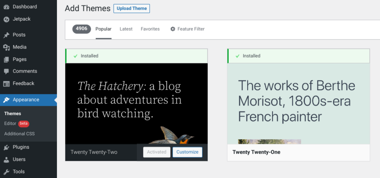380x178 pixels.
Task: Click the Plugins plug icon
Action: click(x=6, y=147)
